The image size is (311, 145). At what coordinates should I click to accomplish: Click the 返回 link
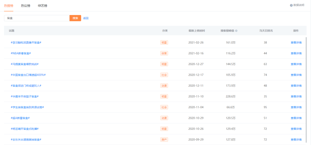click(x=86, y=18)
